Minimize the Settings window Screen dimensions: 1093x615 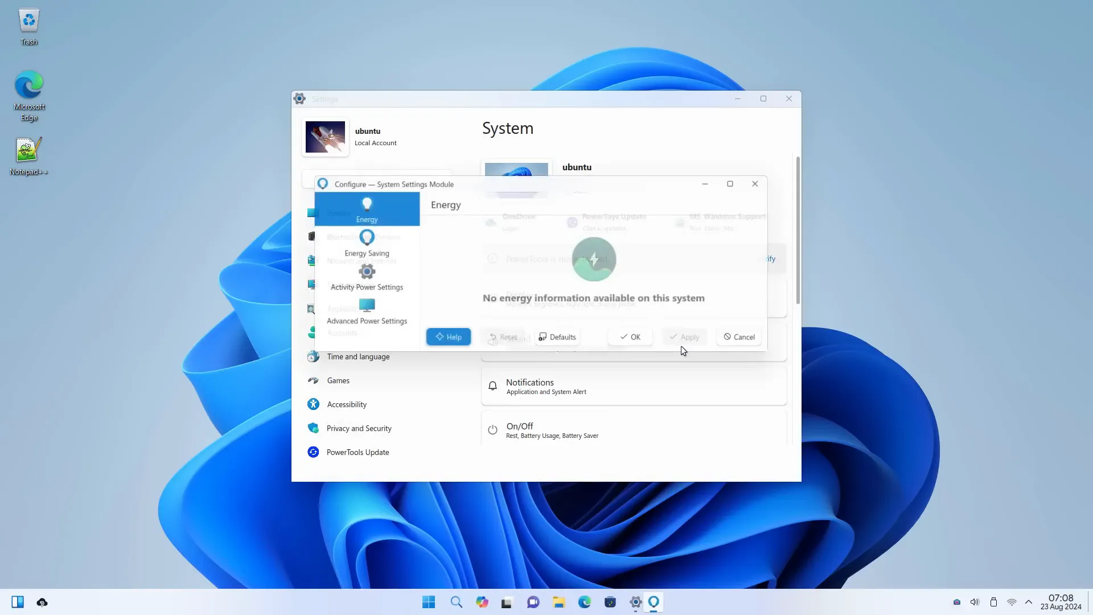click(x=738, y=99)
